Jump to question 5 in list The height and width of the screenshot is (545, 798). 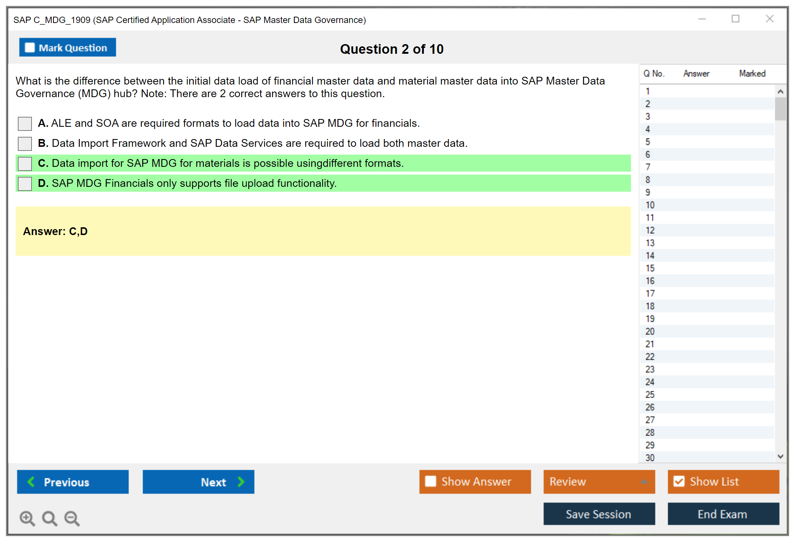tap(648, 142)
